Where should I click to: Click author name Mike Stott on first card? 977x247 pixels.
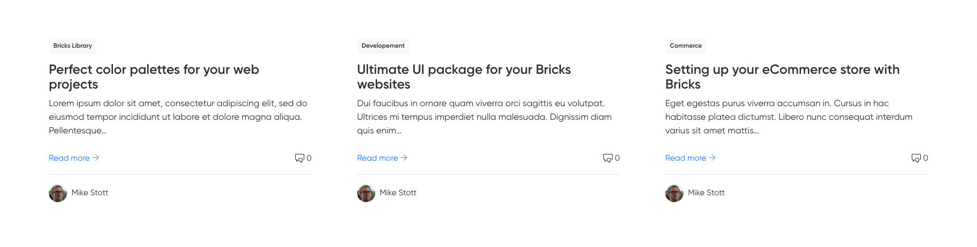[90, 193]
